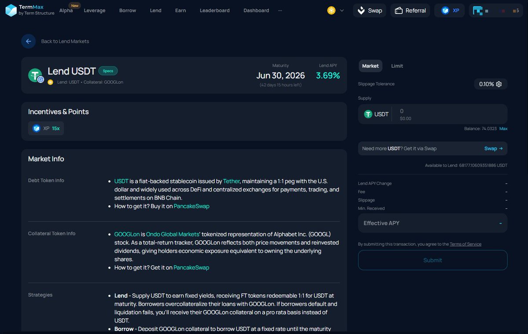The image size is (528, 334).
Task: Go to Lend section
Action: 156,11
